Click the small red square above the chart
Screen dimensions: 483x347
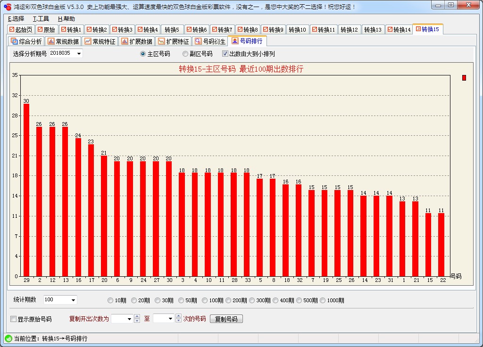point(464,78)
